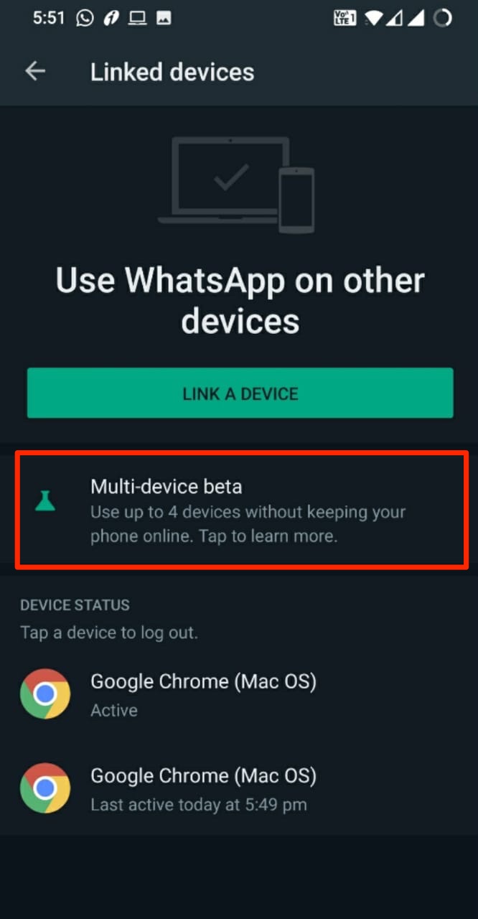Tap the Chrome icon of the Active device

(x=45, y=694)
